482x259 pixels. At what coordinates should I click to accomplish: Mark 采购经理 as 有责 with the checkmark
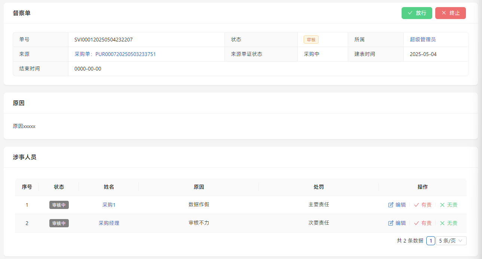point(417,223)
